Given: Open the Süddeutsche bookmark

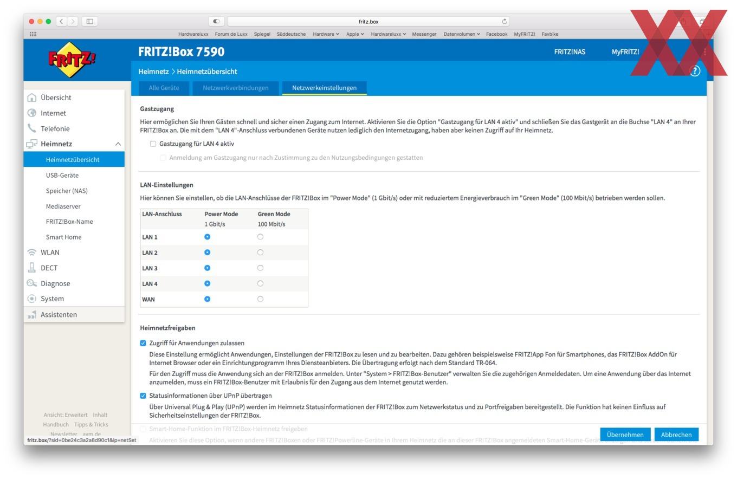Looking at the screenshot, I should coord(291,34).
